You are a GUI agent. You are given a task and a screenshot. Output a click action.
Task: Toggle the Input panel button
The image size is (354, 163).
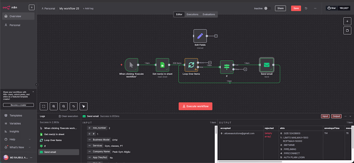click(x=325, y=116)
